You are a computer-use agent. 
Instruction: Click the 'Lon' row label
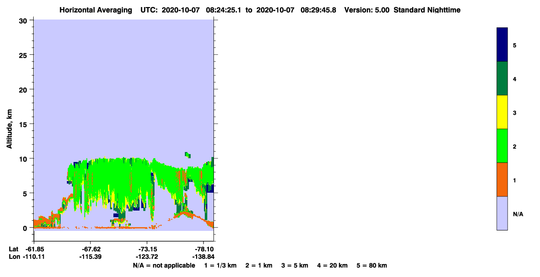[x=14, y=257]
